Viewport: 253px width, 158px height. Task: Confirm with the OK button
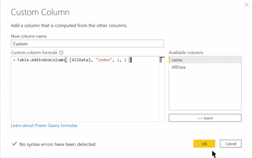tap(204, 144)
